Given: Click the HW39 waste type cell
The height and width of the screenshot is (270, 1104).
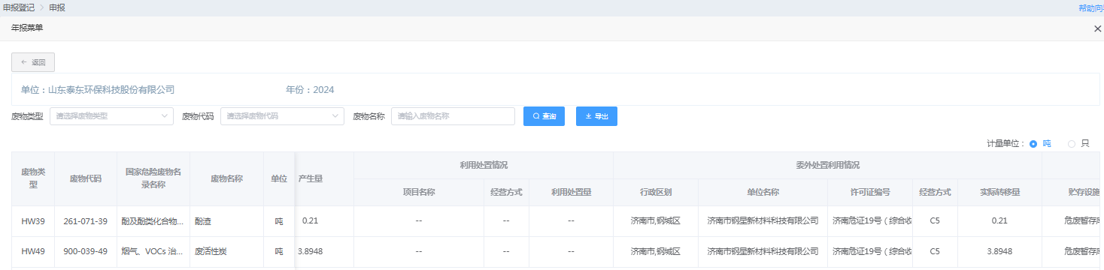Looking at the screenshot, I should [32, 221].
